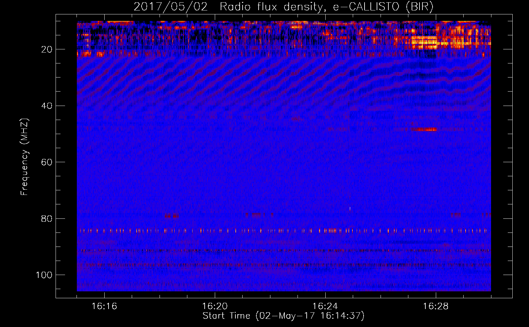The height and width of the screenshot is (327, 529).
Task: Click the 40 MHz frequency tick label
Action: pos(47,106)
